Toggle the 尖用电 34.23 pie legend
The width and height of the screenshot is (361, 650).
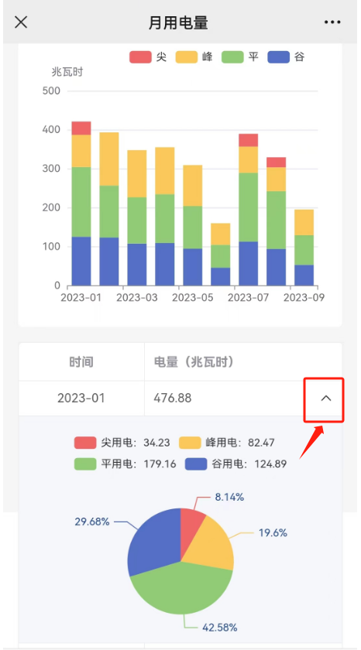point(122,443)
